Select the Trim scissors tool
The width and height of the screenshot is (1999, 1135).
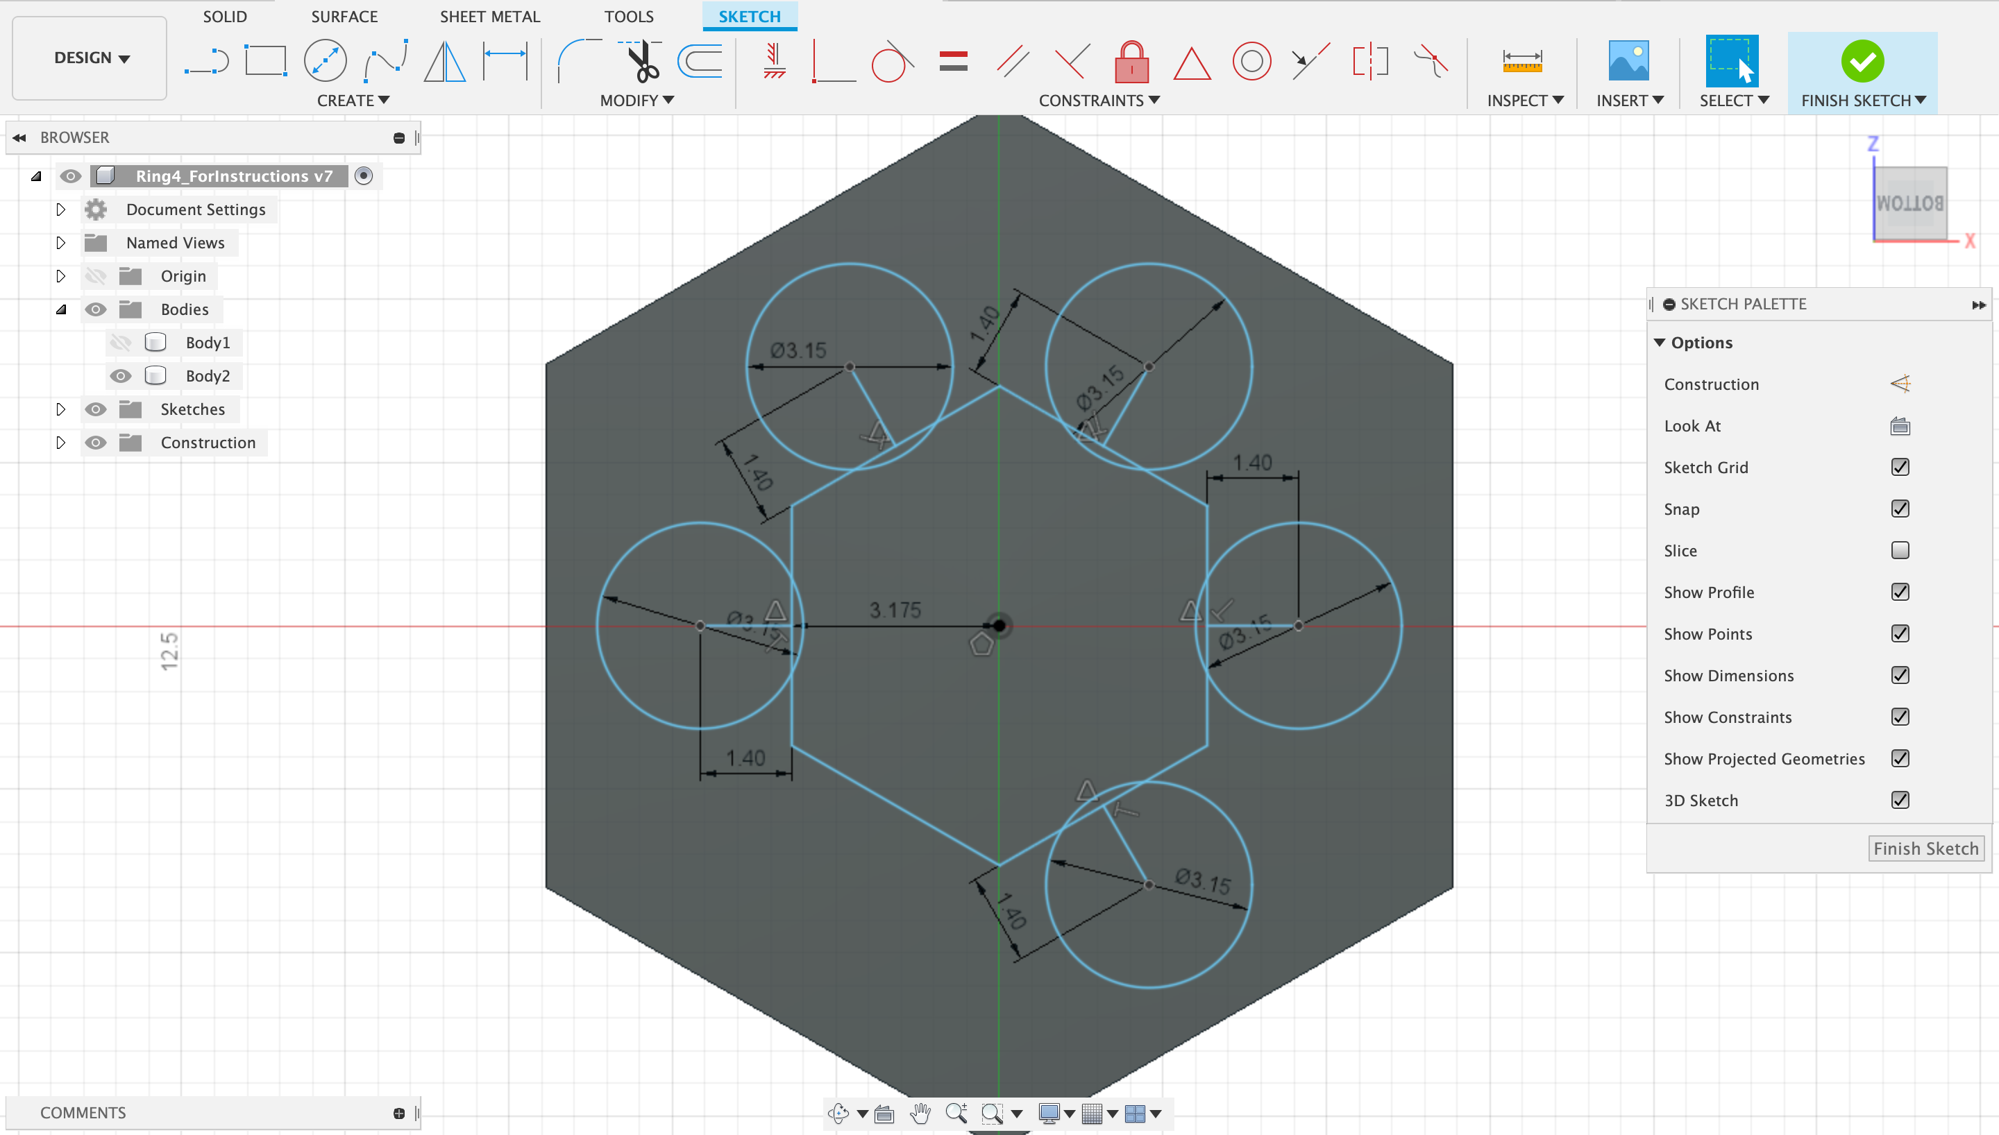[x=643, y=62]
